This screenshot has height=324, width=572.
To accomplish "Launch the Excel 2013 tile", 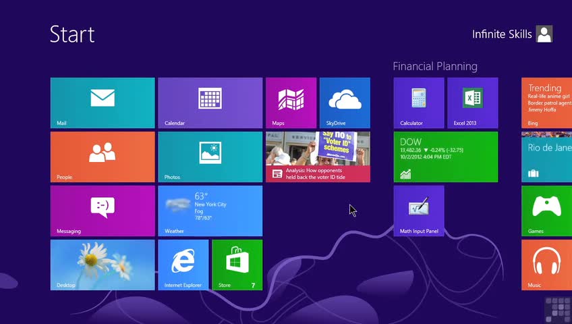I will [x=472, y=103].
